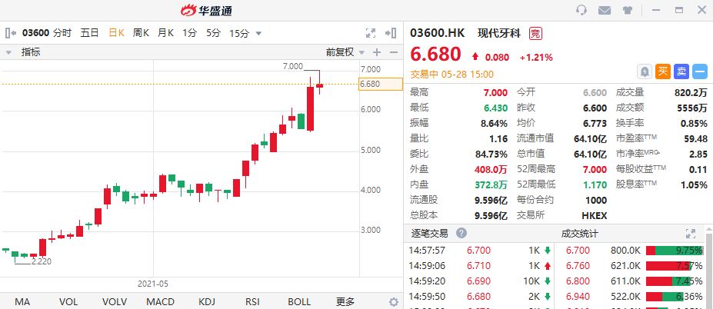
Task: Collapse the right quote panel icon
Action: [x=391, y=33]
